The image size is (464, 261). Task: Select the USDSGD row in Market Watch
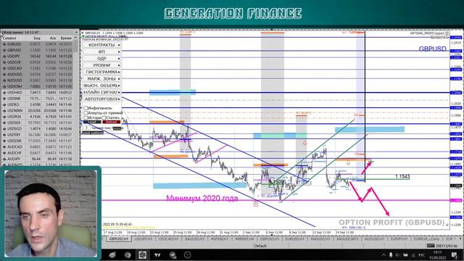[x=37, y=129]
